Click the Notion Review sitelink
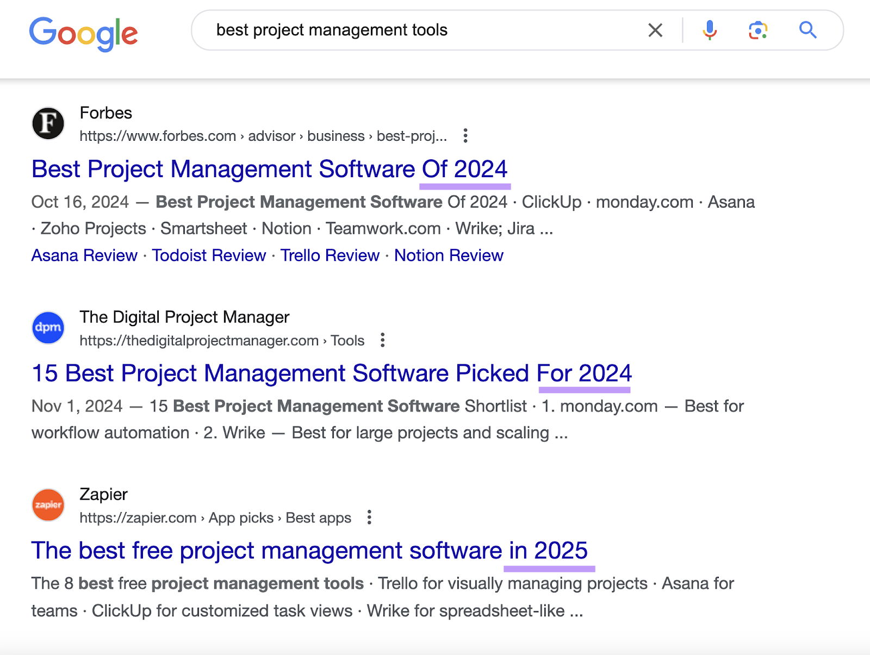Image resolution: width=870 pixels, height=655 pixels. 448,255
